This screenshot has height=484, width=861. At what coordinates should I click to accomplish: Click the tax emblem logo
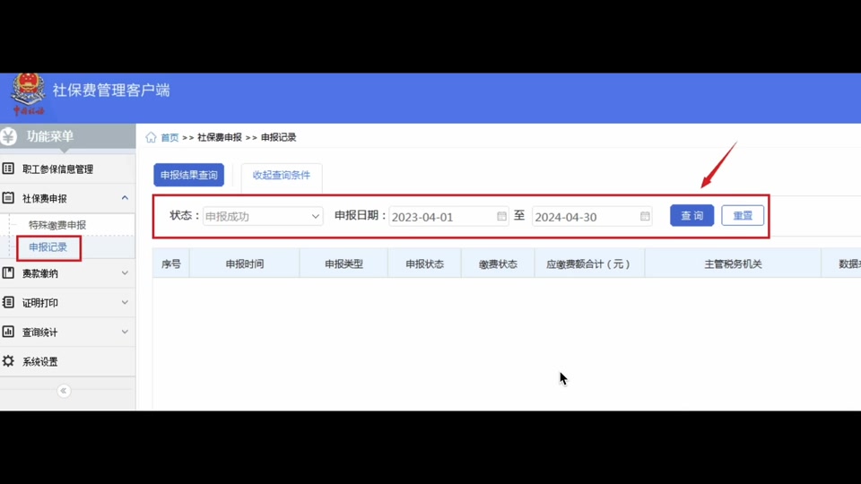28,94
